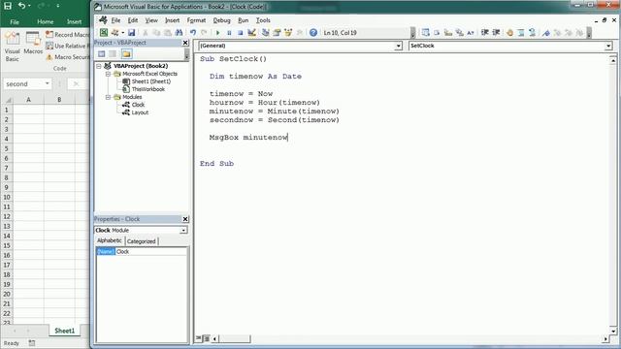Open Properties Window toolbar icon
Viewport: 621px width, 349px height.
tap(277, 33)
